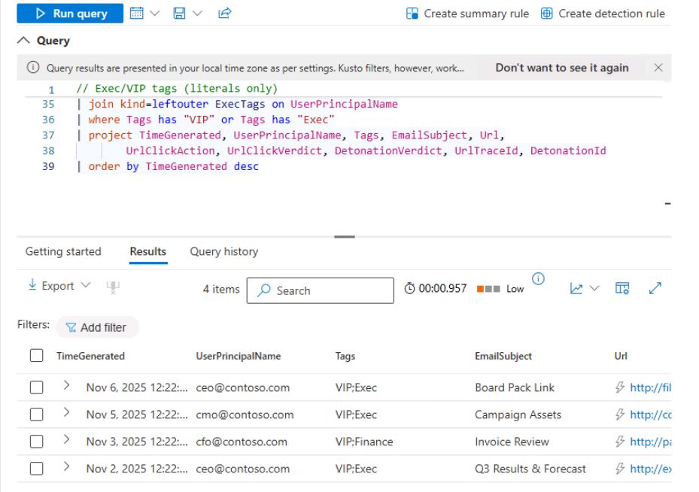699x492 pixels.
Task: Toggle the select-all rows checkbox
Action: point(36,357)
